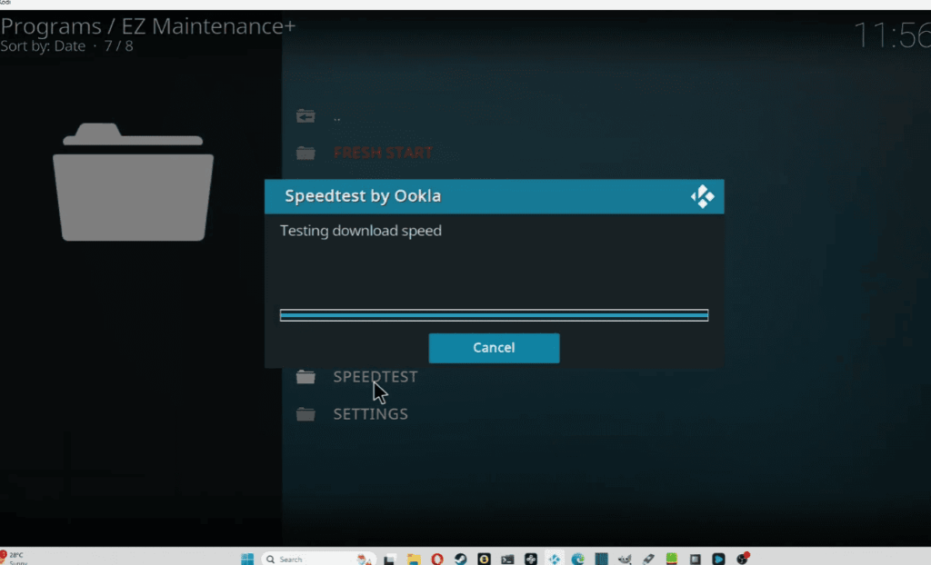Open the taskbar icon with the red notification dot
Image resolution: width=931 pixels, height=565 pixels.
tap(742, 559)
